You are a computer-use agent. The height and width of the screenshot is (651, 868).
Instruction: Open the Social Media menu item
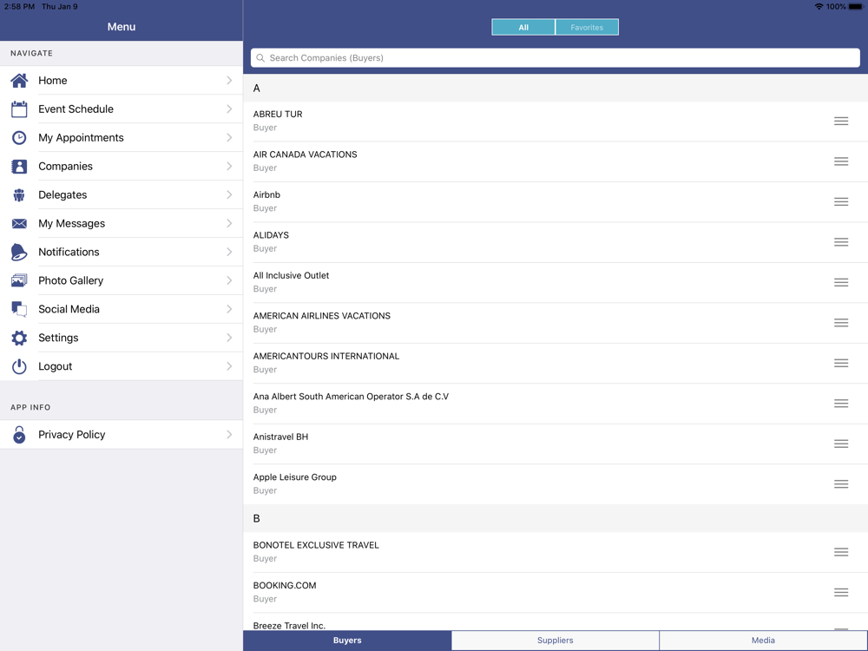(122, 309)
